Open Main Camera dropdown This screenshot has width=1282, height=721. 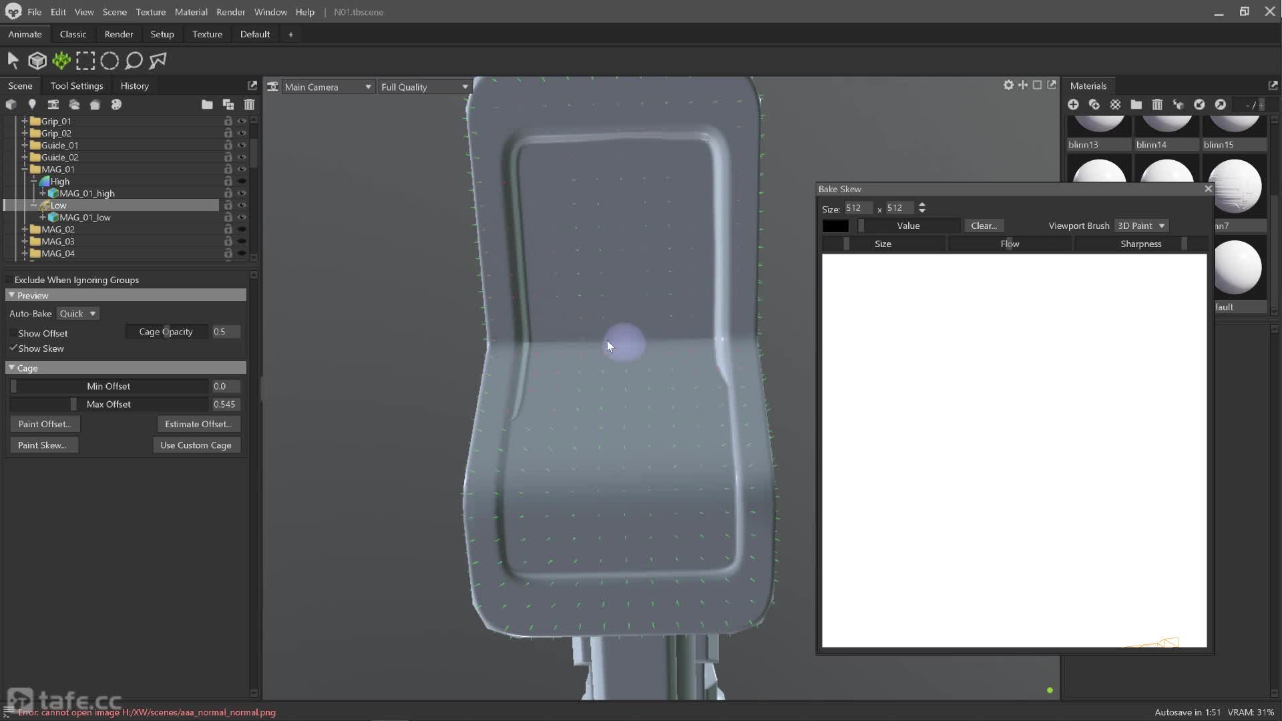point(328,87)
